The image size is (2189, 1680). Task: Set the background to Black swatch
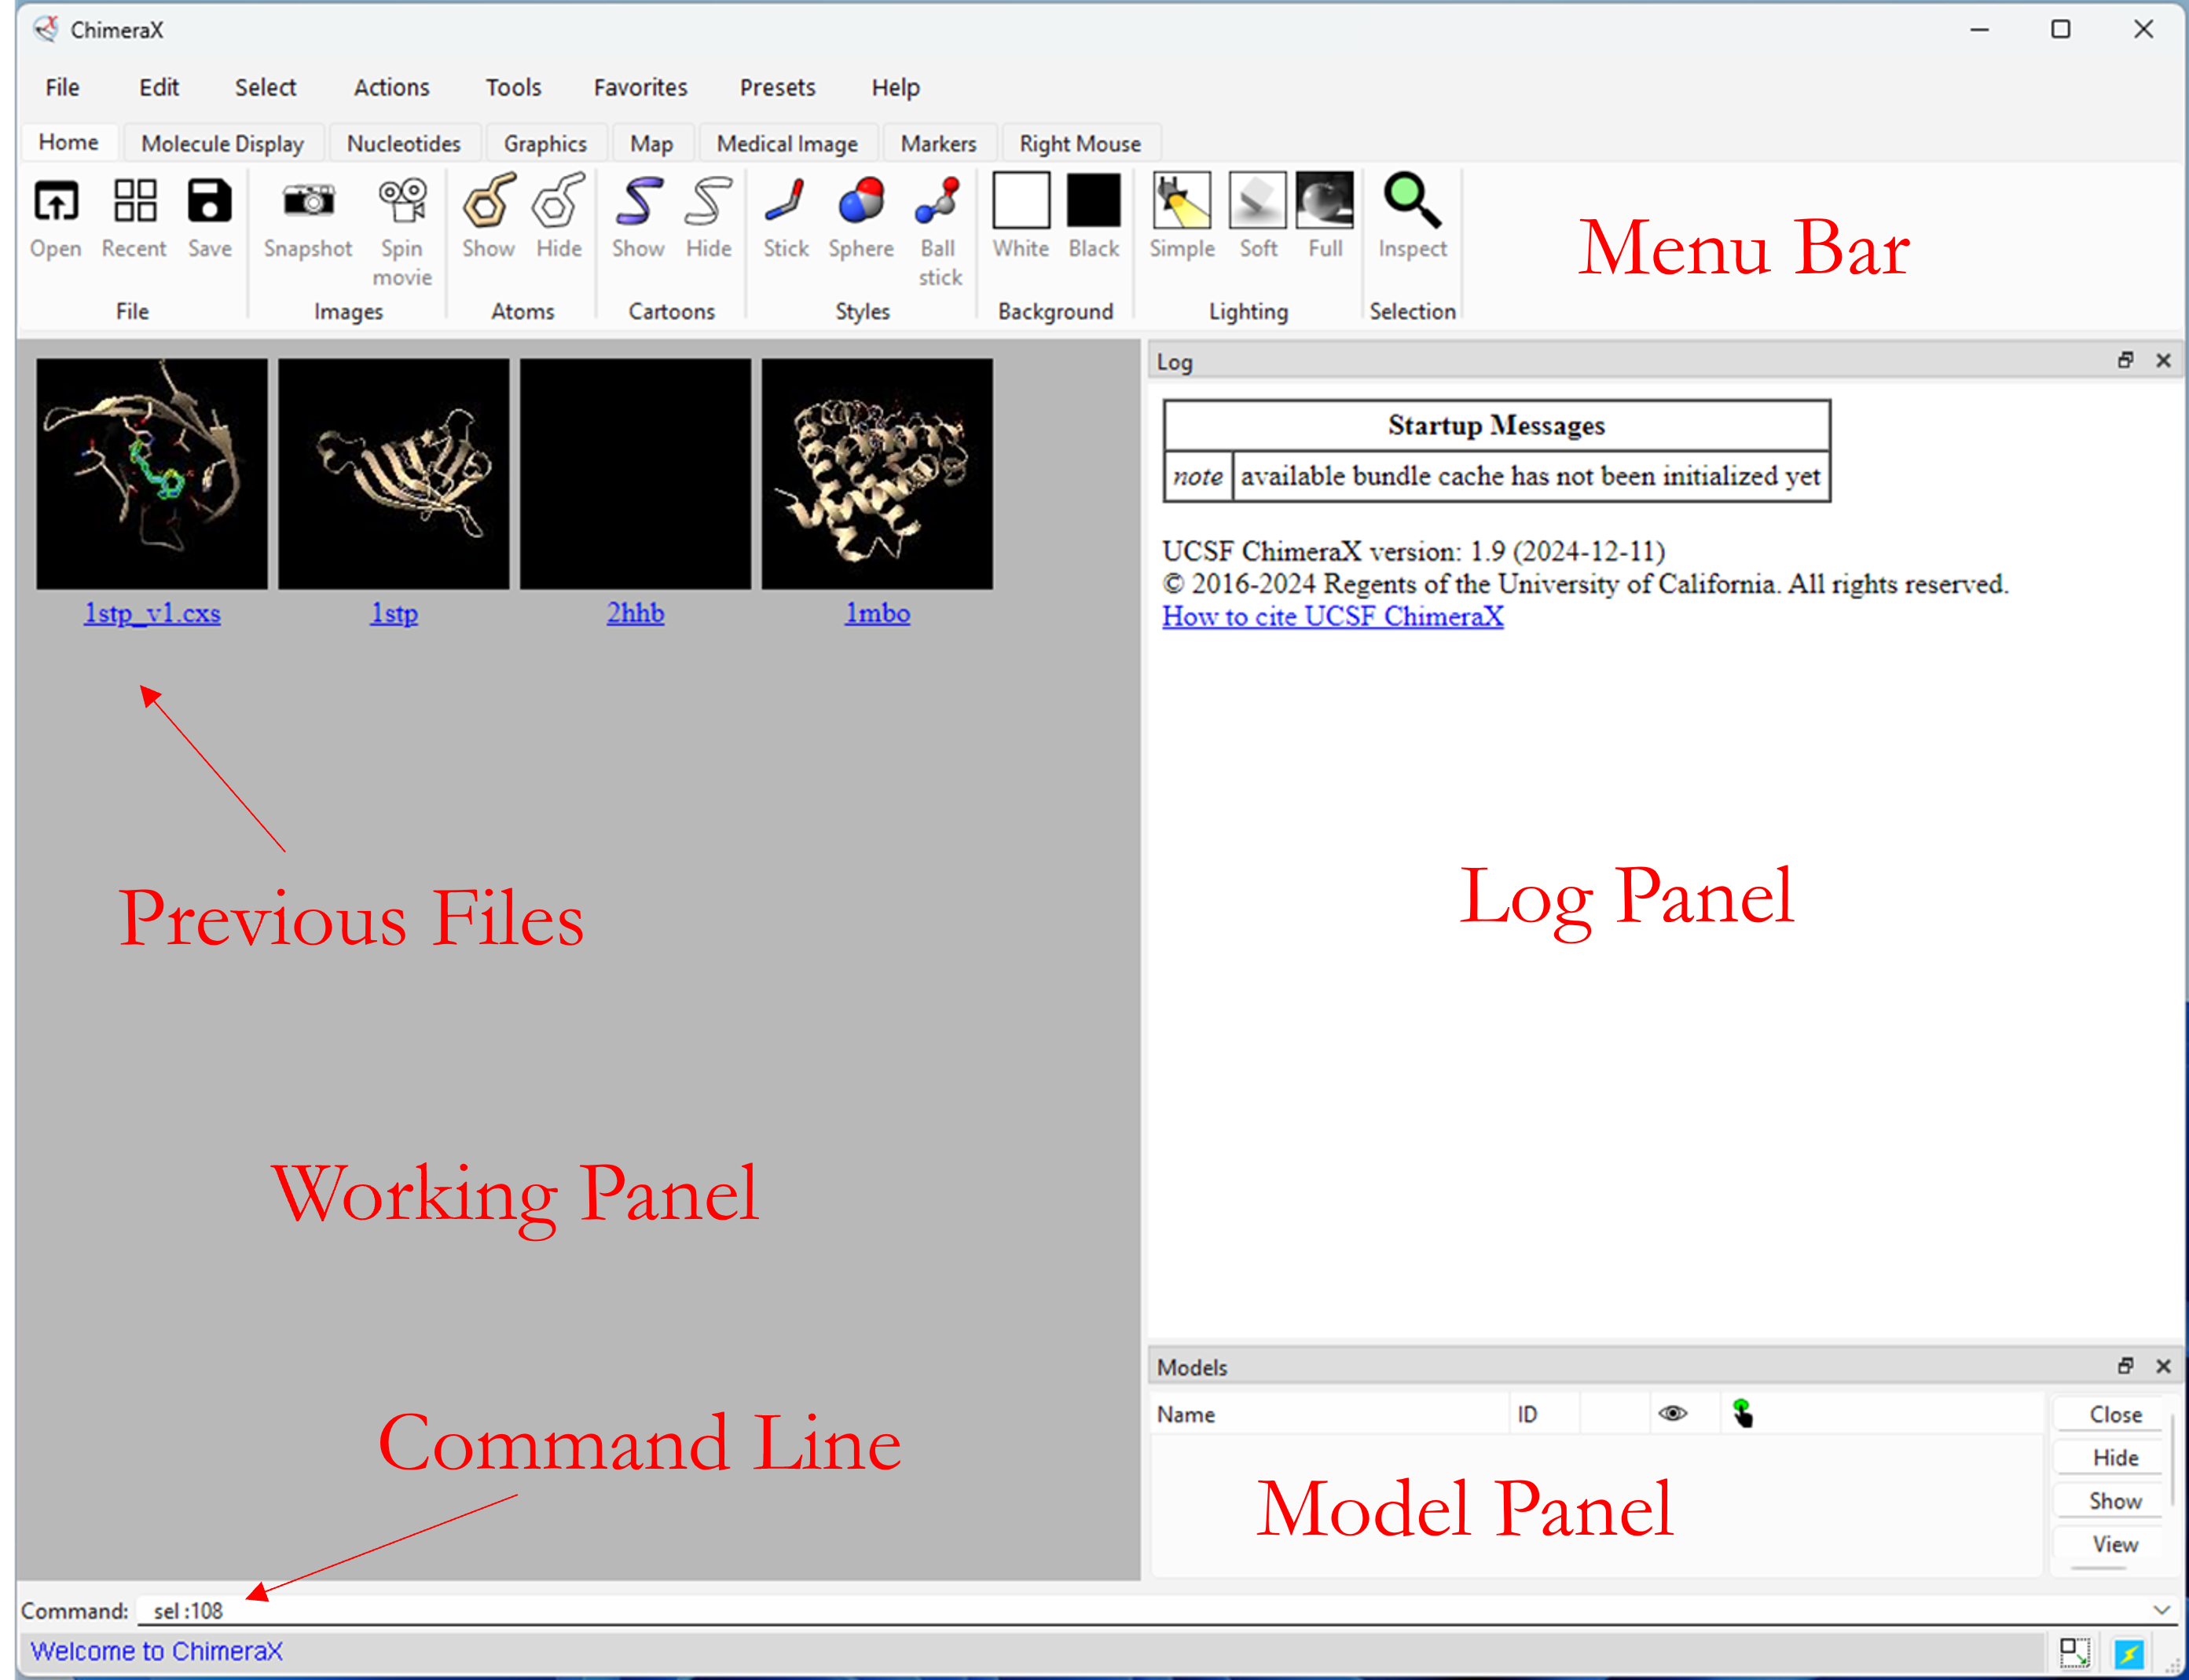coord(1094,203)
